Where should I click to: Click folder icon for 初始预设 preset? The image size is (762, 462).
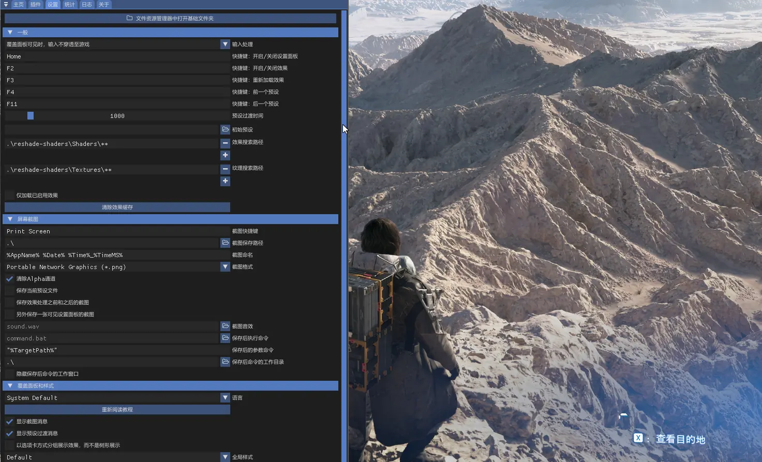225,129
